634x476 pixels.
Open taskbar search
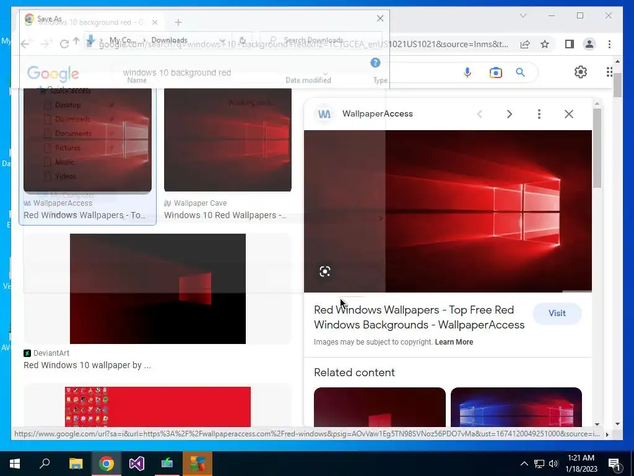click(45, 463)
